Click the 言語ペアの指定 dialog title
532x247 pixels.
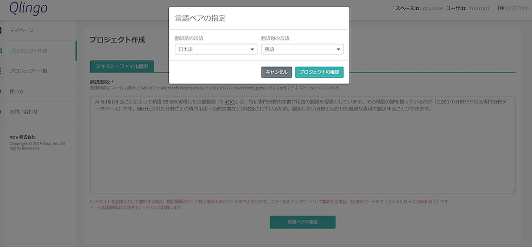[x=200, y=18]
